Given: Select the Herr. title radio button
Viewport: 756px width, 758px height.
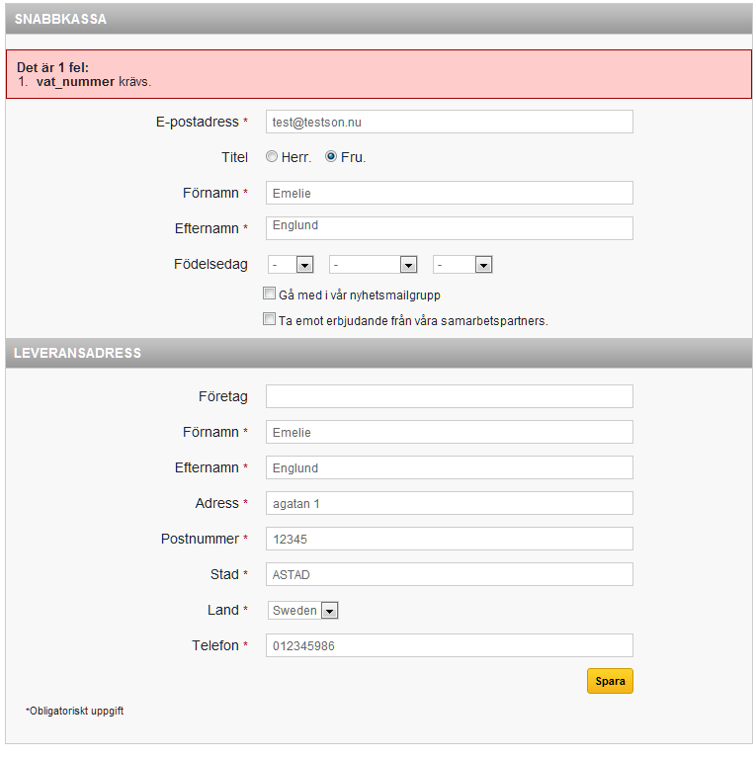Looking at the screenshot, I should 272,156.
